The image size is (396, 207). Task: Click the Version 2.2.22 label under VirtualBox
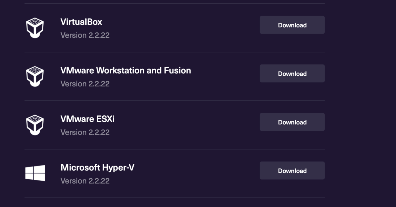[x=85, y=35]
